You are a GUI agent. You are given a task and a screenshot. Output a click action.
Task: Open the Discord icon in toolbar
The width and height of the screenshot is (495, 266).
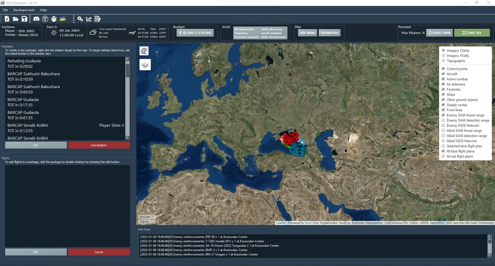tap(36, 19)
